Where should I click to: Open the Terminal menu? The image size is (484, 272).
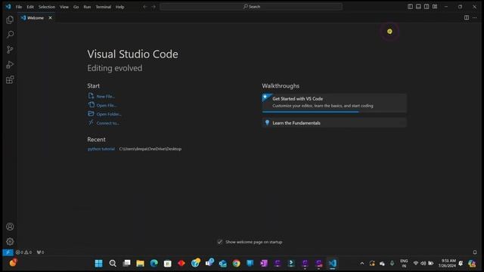pos(103,7)
